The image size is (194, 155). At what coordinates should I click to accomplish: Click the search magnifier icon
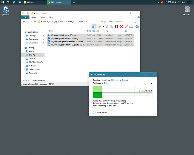136,22
